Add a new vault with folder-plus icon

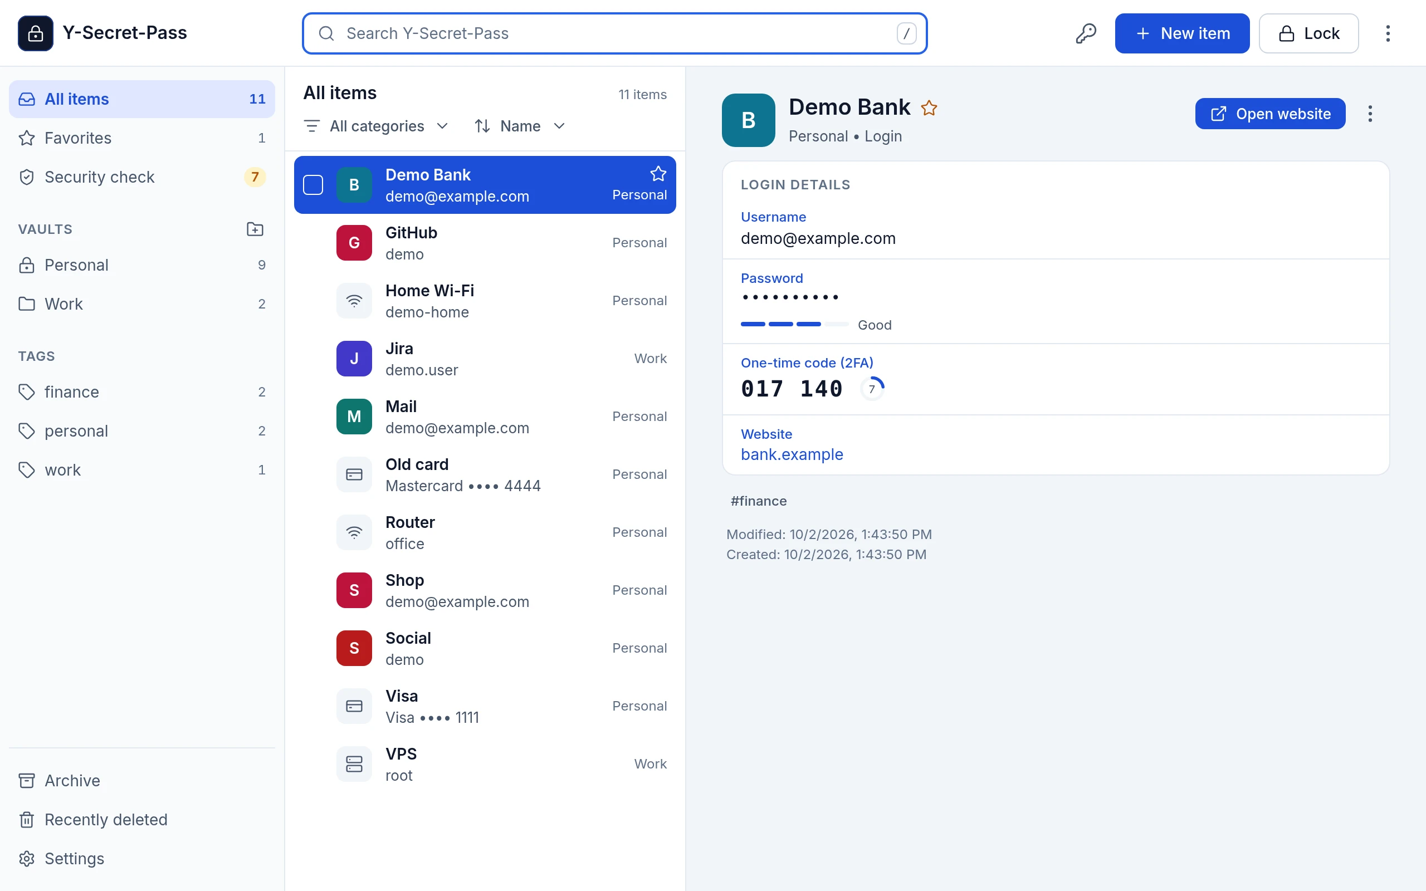pyautogui.click(x=255, y=229)
